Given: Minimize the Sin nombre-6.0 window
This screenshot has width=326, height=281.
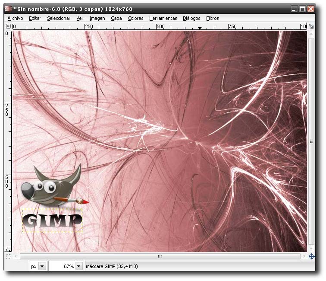Looking at the screenshot, I should (x=294, y=9).
